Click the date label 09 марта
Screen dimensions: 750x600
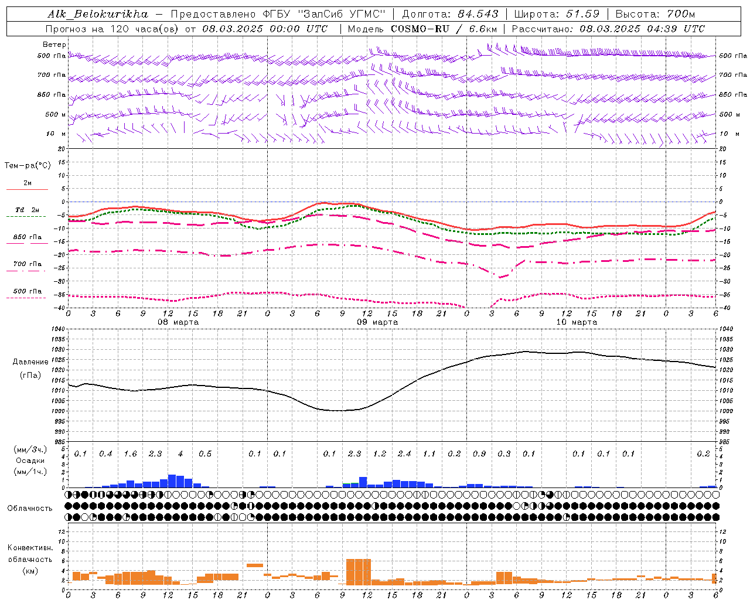tap(377, 322)
